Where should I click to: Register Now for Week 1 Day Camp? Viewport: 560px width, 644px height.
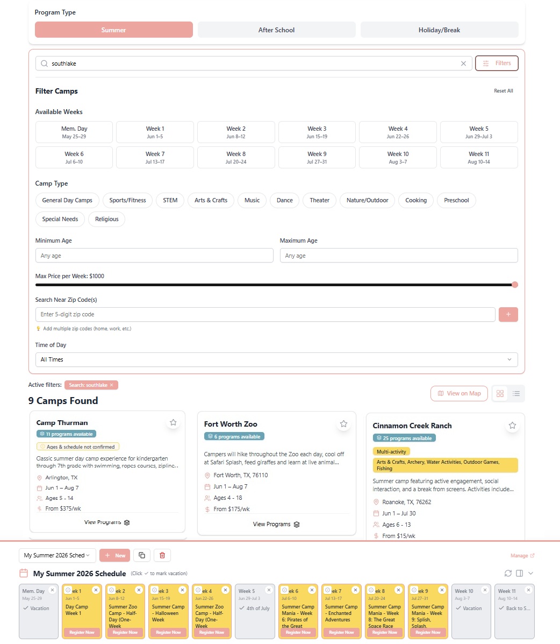click(82, 632)
